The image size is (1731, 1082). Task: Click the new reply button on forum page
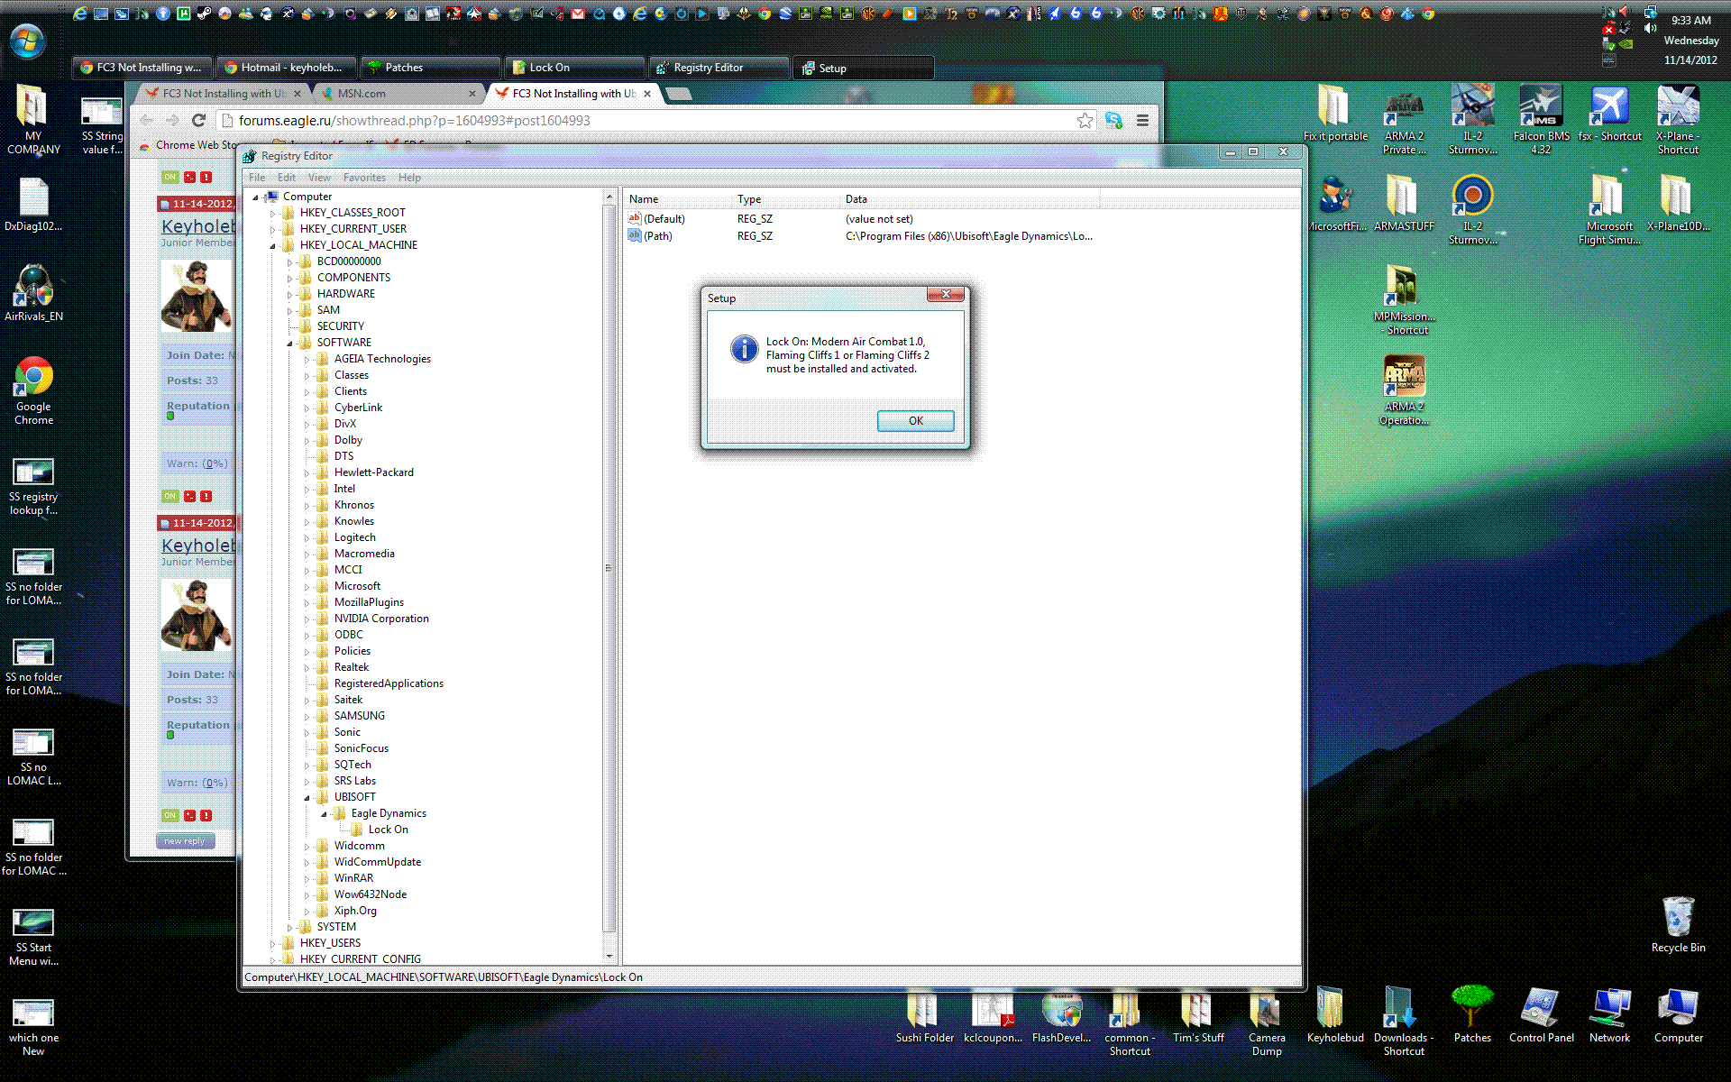pos(186,841)
